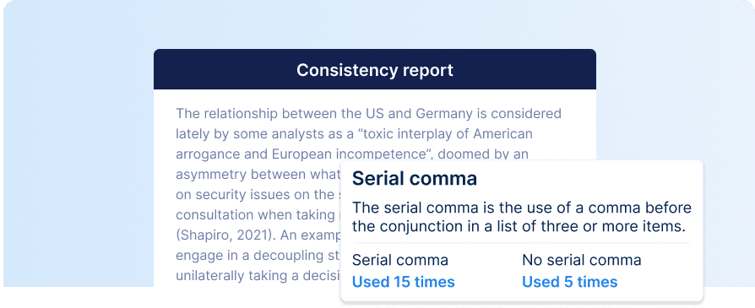Open the "Used 5 times" link
Image resolution: width=755 pixels, height=308 pixels.
click(569, 282)
